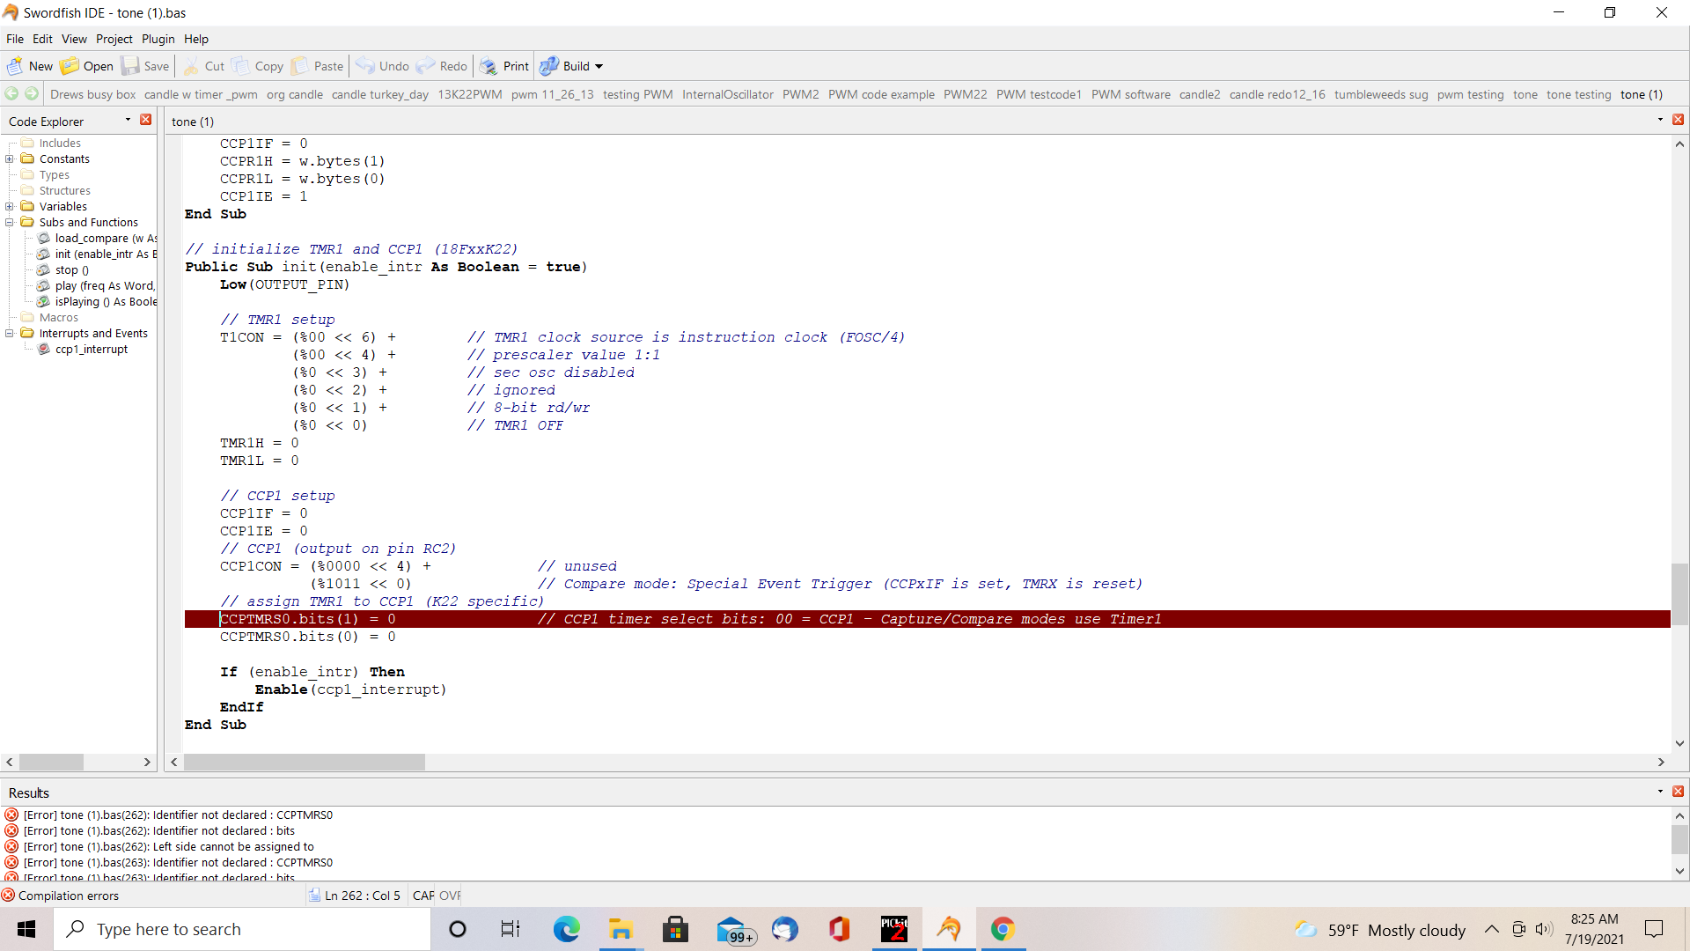The height and width of the screenshot is (951, 1690).
Task: Open the Edit menu
Action: pyautogui.click(x=42, y=39)
